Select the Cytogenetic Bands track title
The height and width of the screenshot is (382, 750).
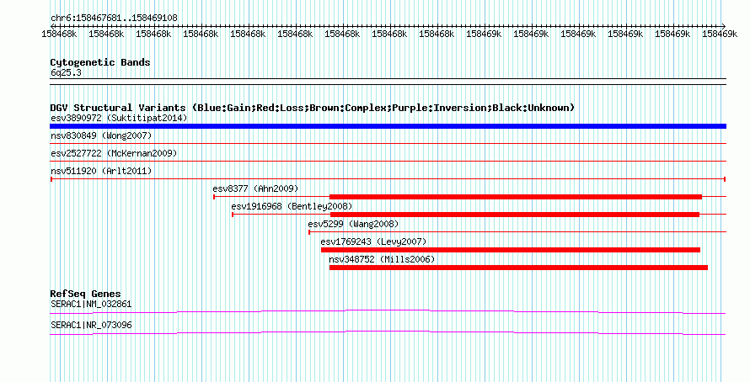coord(100,62)
